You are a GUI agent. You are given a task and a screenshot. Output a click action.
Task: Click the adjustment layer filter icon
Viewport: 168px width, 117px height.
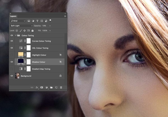click(x=33, y=21)
